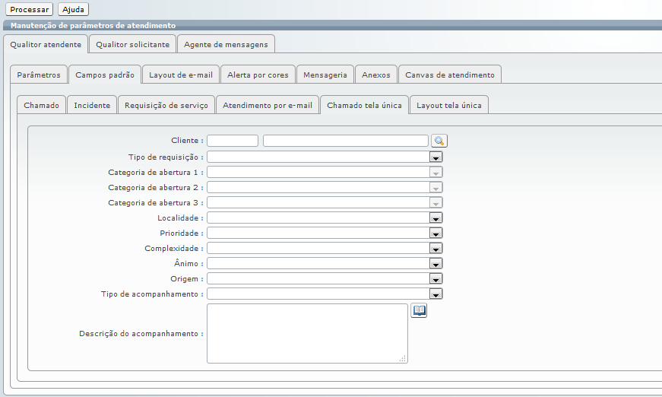Switch to the Qualitor solicitante tab
This screenshot has height=397, width=662.
click(x=132, y=44)
